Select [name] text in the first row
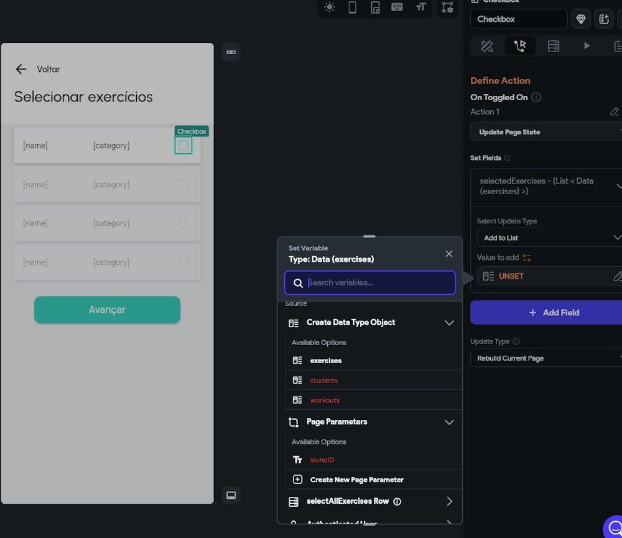The image size is (622, 538). [35, 145]
